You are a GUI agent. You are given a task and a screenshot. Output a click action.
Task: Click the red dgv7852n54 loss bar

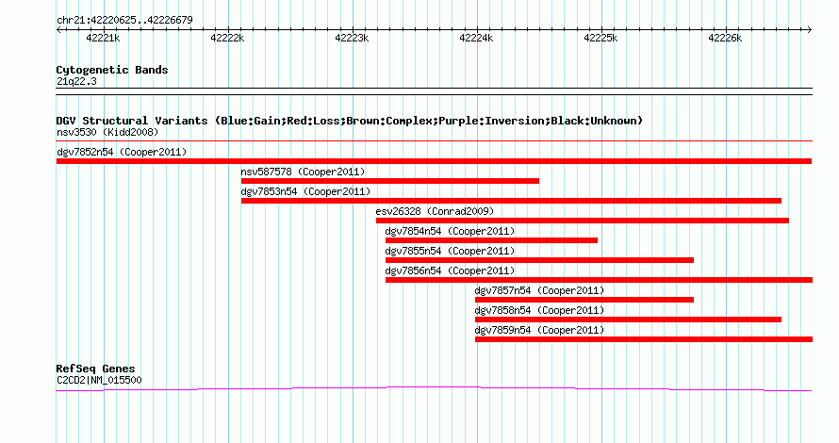(x=434, y=161)
